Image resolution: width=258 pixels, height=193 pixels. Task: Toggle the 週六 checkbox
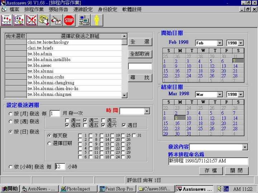coord(103,125)
